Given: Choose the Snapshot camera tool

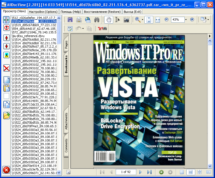Looking at the screenshot, I should (x=126, y=20).
